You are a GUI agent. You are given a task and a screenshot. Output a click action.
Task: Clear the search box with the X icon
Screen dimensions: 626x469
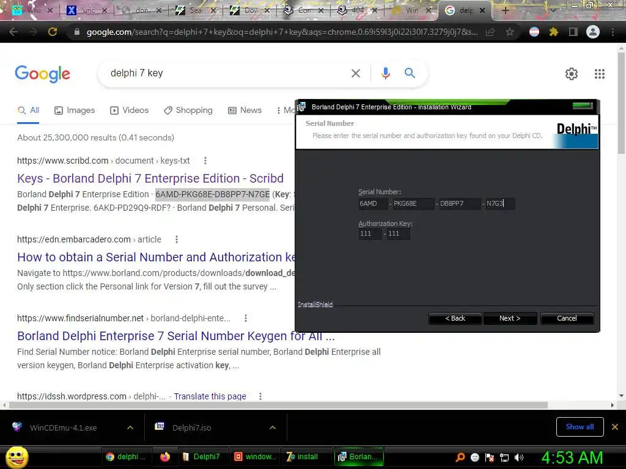point(356,73)
